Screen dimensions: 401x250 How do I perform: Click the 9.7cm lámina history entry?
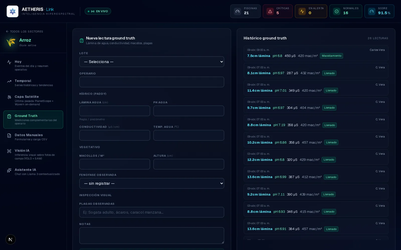pyautogui.click(x=316, y=105)
